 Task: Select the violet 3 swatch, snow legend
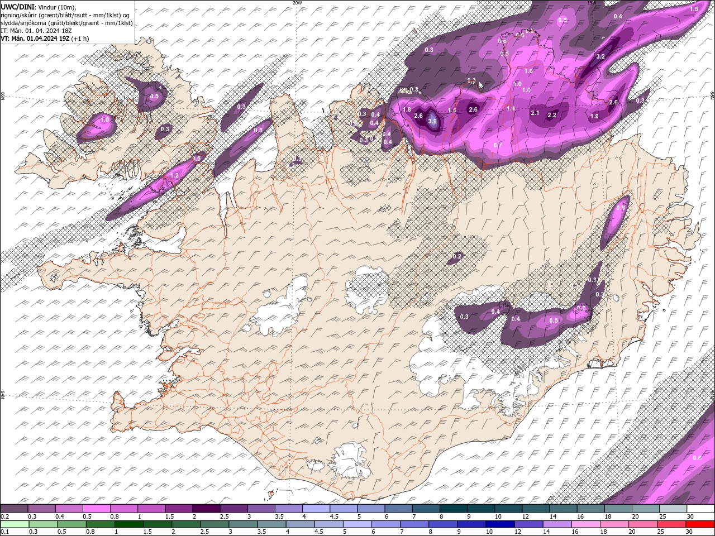[261, 508]
